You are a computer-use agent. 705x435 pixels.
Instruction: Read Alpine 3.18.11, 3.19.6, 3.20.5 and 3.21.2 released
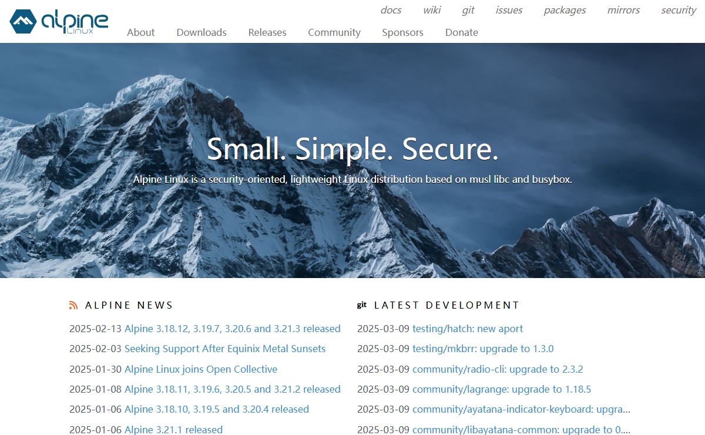click(233, 389)
